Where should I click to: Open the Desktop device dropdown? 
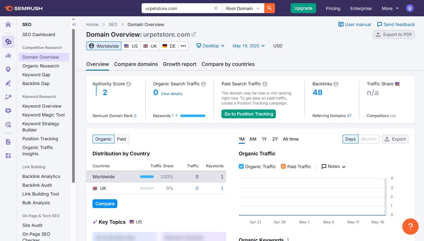click(210, 46)
